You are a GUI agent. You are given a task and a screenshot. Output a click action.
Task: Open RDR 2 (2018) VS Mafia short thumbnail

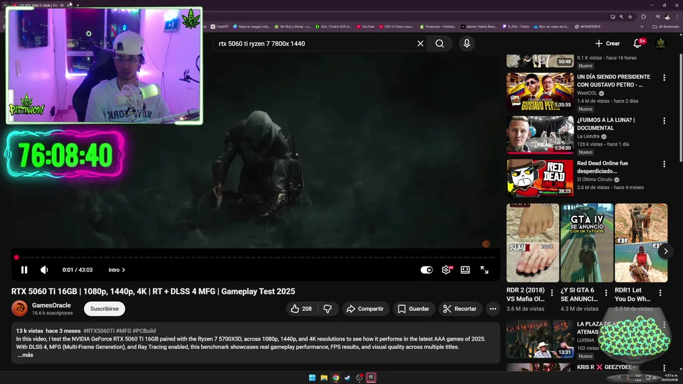tap(533, 243)
